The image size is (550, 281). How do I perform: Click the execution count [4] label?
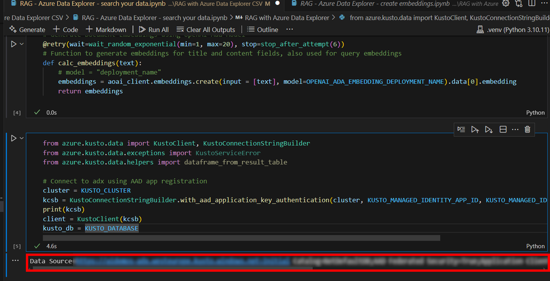click(17, 113)
